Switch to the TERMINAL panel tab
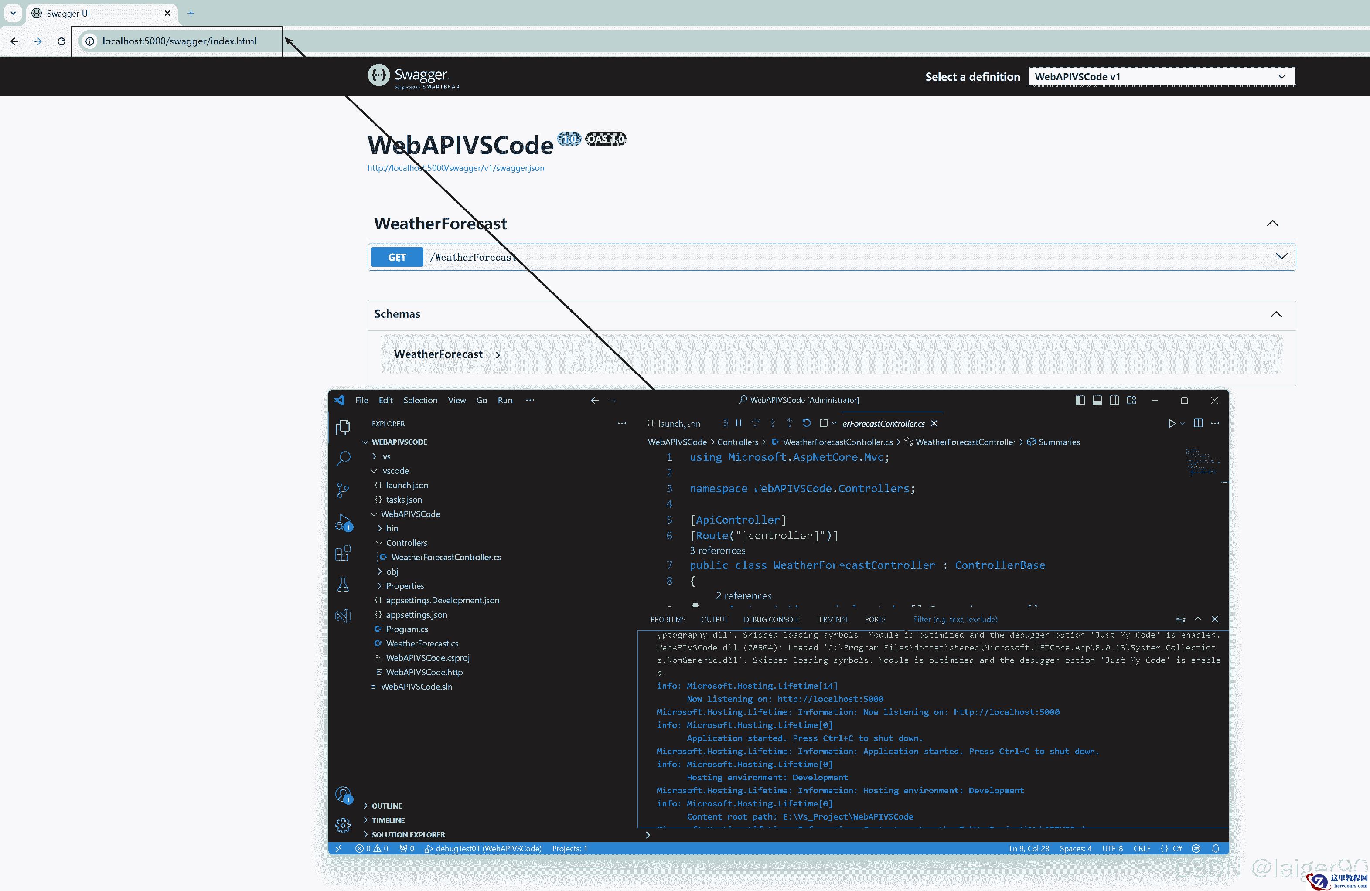The image size is (1370, 891). tap(832, 619)
